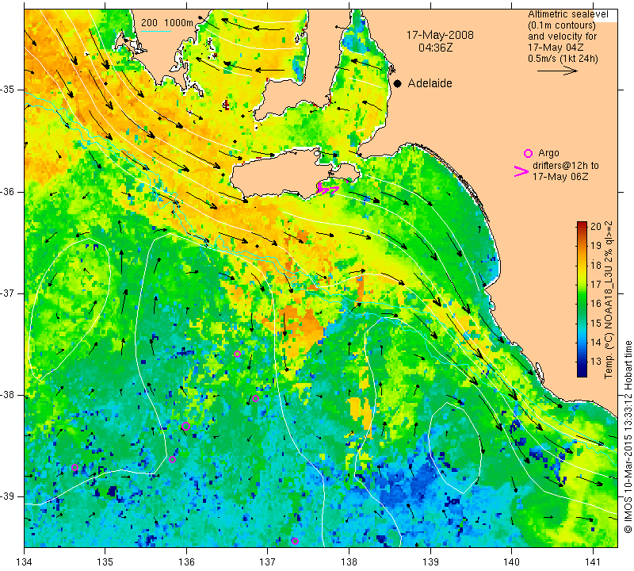
Task: Click the Argo float circle near 136.9E 38S
Action: (255, 399)
